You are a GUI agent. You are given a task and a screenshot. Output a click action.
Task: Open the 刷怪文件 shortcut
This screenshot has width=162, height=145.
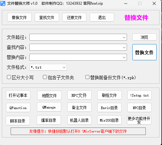pos(109,95)
